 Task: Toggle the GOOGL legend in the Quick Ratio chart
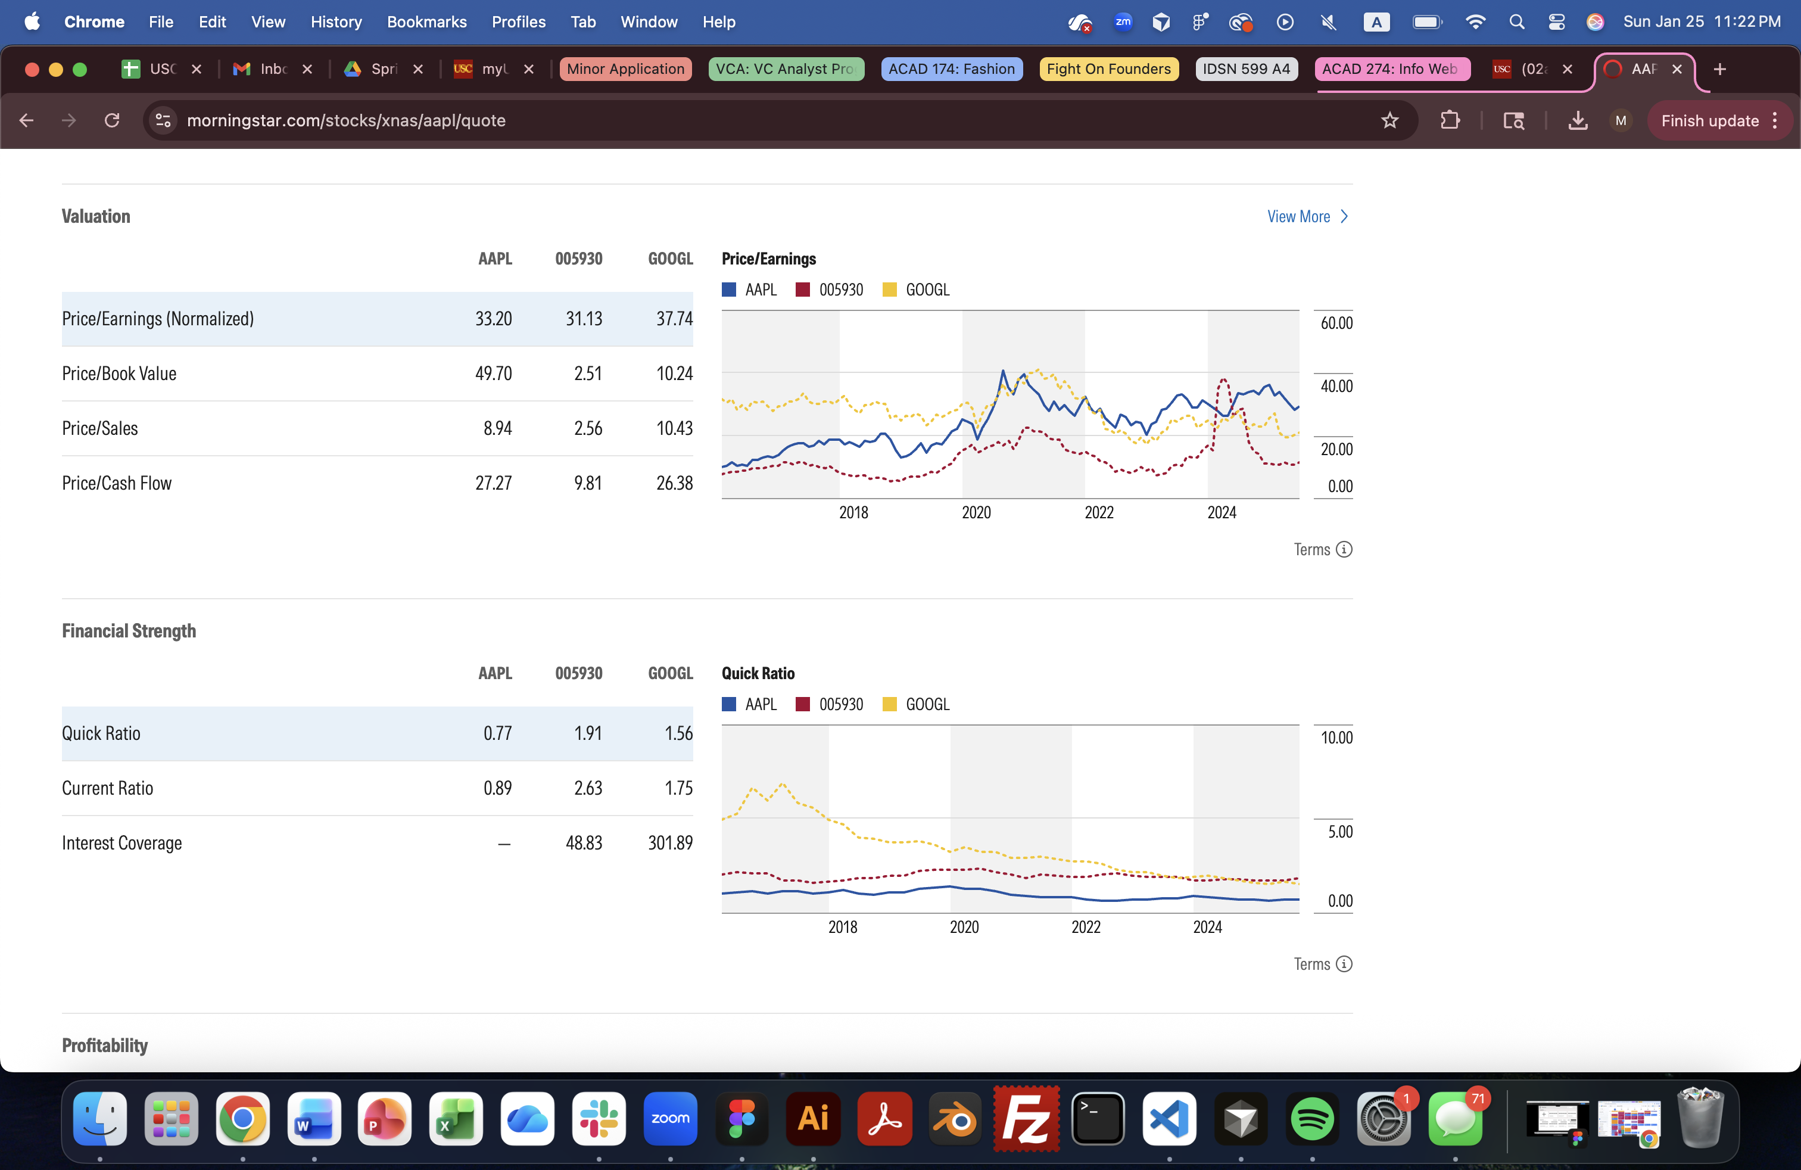click(x=926, y=704)
